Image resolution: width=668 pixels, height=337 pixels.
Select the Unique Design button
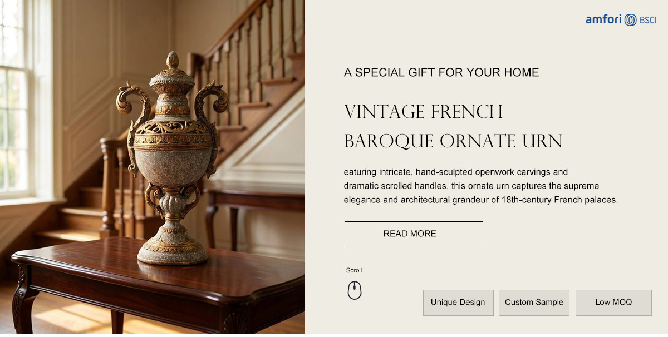point(458,303)
